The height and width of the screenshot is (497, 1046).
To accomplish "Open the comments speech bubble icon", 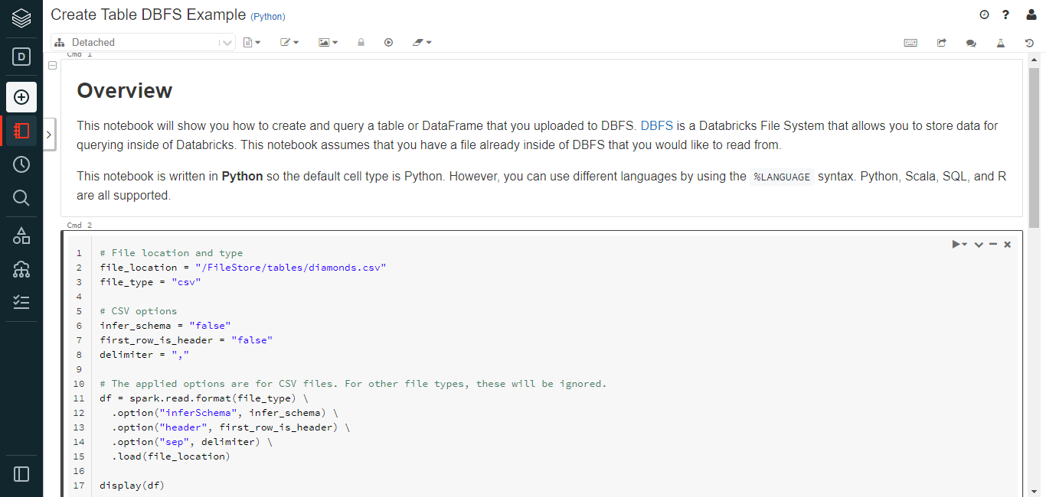I will pos(971,43).
